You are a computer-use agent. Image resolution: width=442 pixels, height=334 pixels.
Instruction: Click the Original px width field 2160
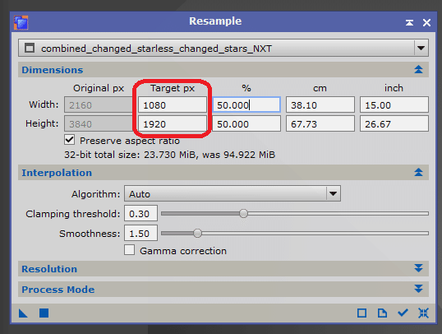click(99, 105)
